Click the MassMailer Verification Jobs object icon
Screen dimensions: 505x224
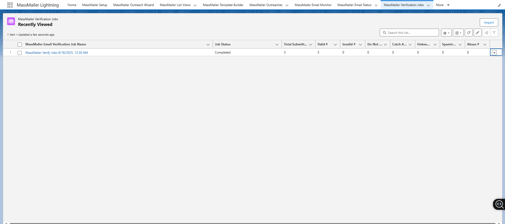(x=11, y=22)
